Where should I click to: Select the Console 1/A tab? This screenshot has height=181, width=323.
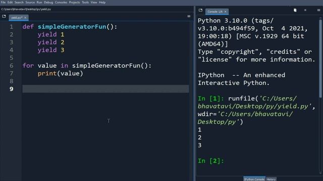[x=215, y=12]
